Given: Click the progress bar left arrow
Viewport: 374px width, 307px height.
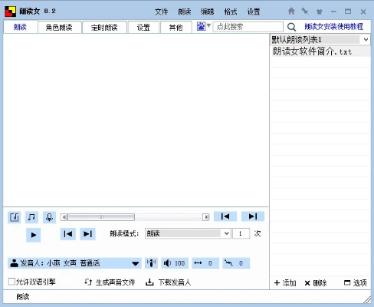Looking at the screenshot, I should [x=64, y=217].
